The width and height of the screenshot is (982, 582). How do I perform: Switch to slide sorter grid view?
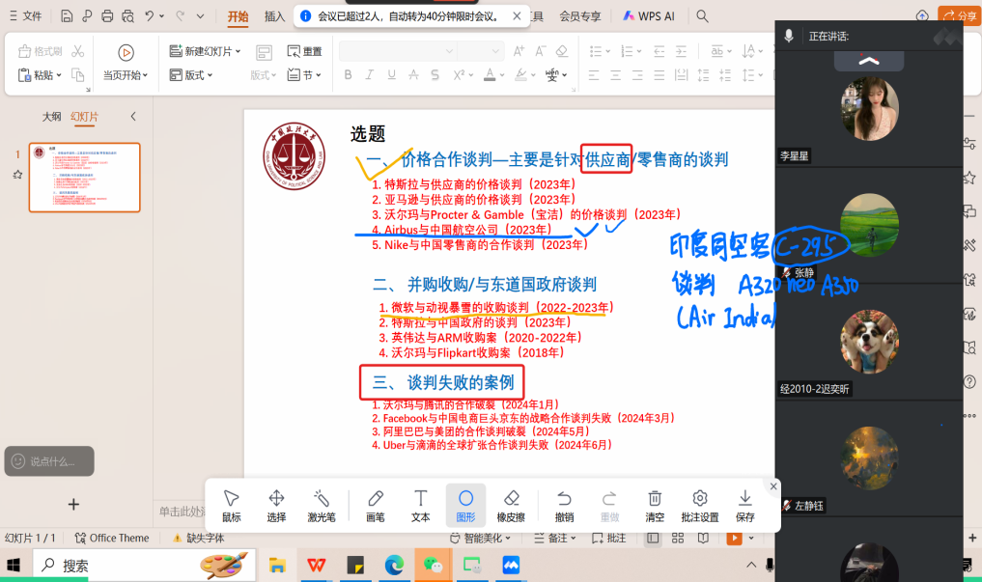678,539
